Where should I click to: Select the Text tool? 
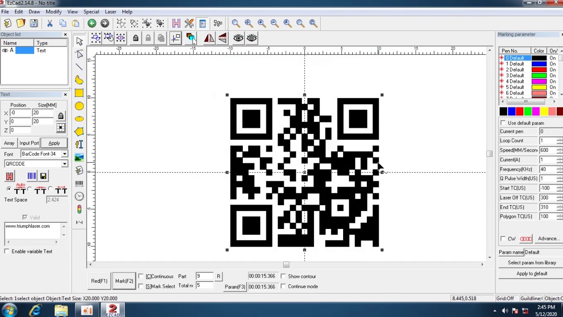79,144
